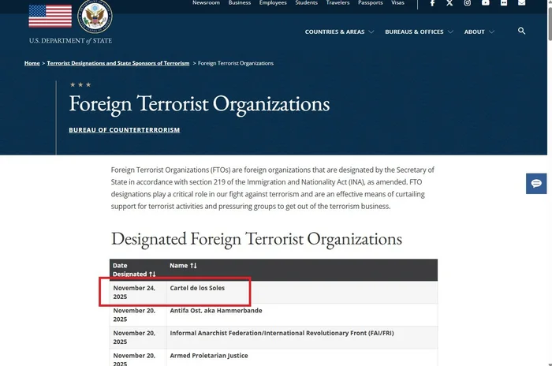Expand the Bureaus & Offices menu

(419, 32)
